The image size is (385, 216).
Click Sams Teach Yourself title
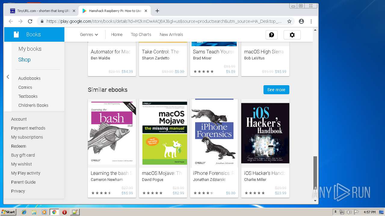(x=214, y=52)
